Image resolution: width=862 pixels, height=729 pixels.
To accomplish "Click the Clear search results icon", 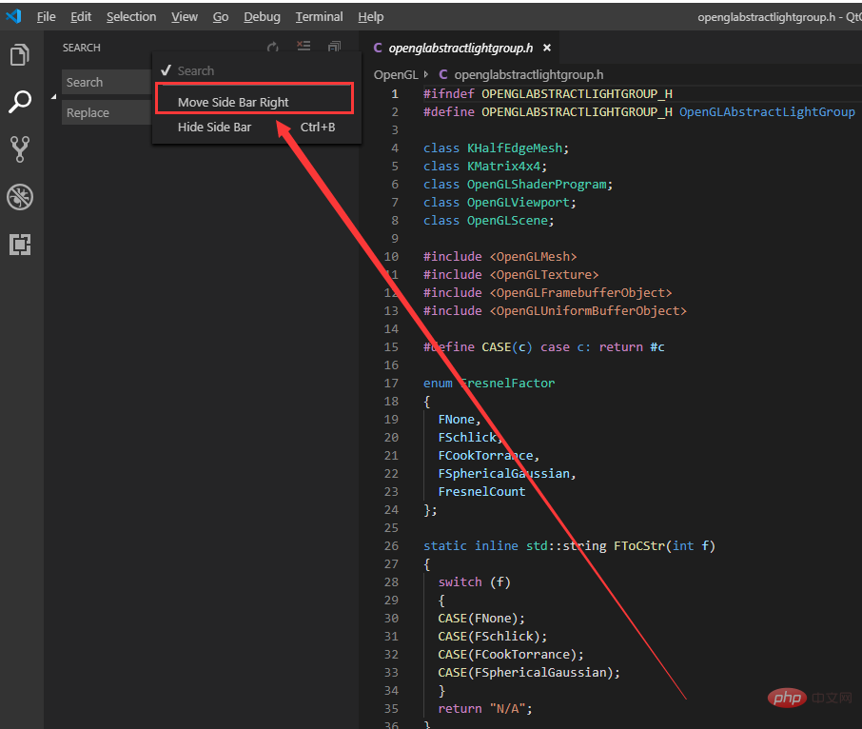I will [x=304, y=47].
